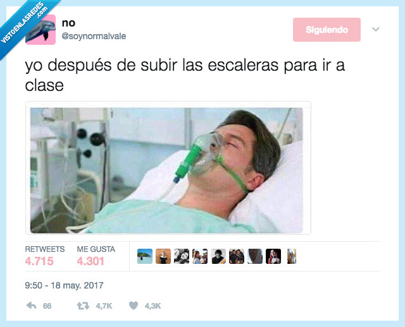
Task: Expand the tweet options chevron
Action: pos(376,29)
